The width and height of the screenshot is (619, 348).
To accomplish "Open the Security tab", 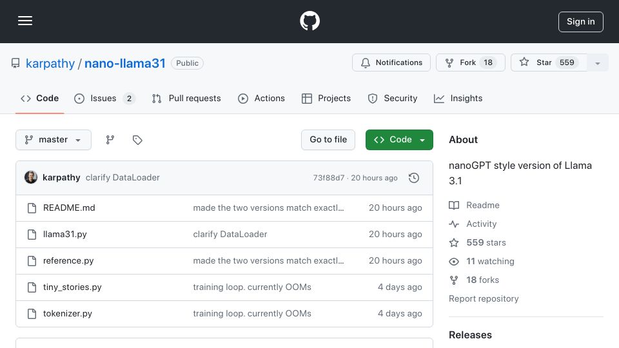I will [393, 98].
